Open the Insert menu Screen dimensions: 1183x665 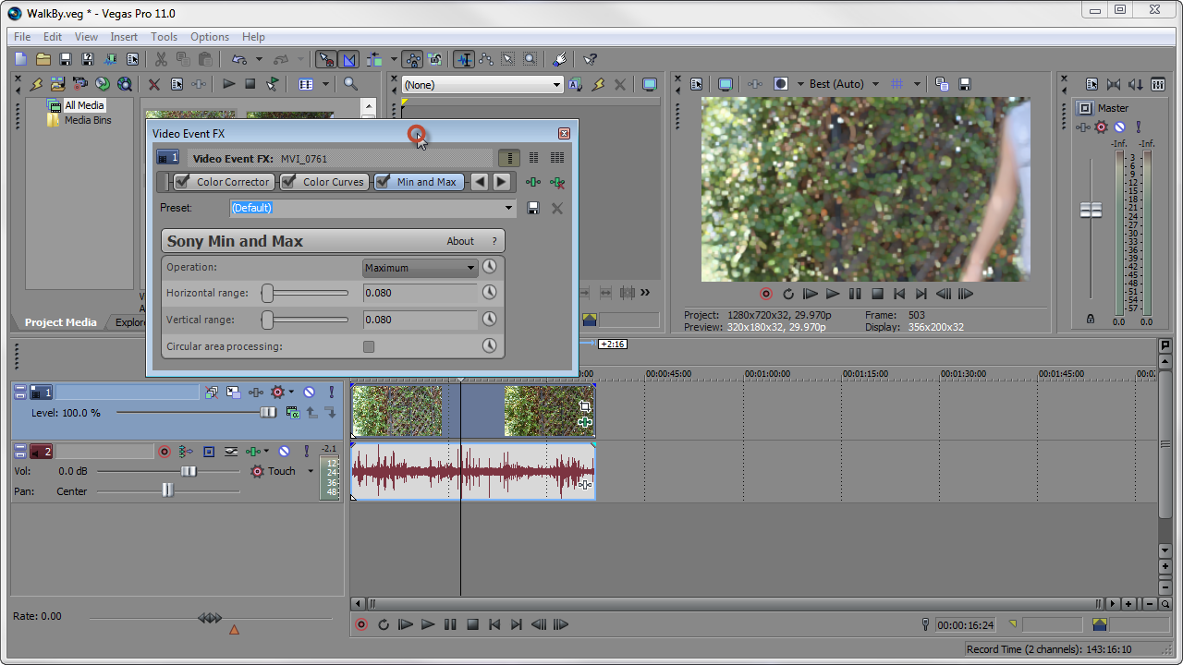[124, 37]
